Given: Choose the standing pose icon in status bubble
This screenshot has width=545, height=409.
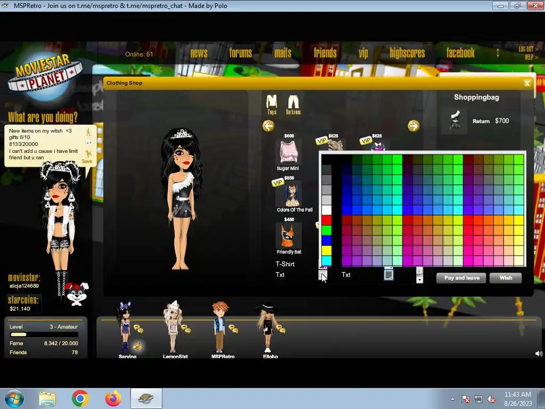Looking at the screenshot, I should [88, 132].
